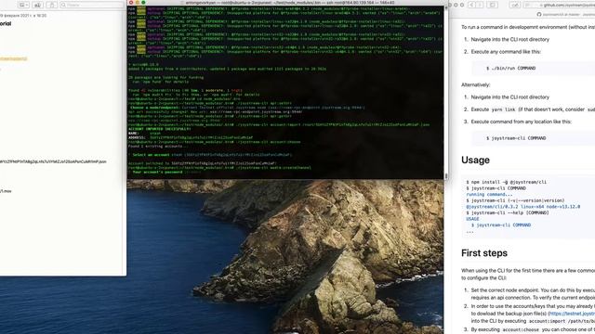Click 'npm install -g @joystream/cli' line
The width and height of the screenshot is (595, 334).
pos(506,182)
